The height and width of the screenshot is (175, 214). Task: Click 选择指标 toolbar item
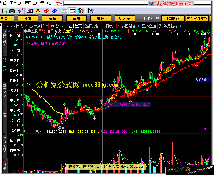(x=92, y=26)
